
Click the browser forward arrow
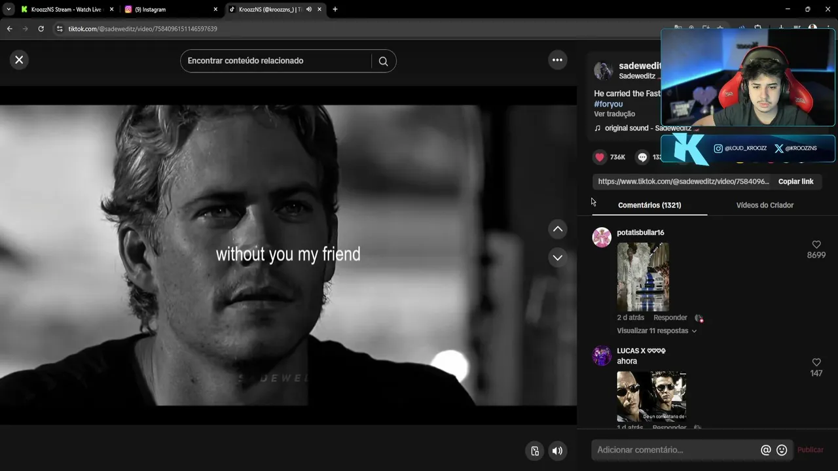26,29
